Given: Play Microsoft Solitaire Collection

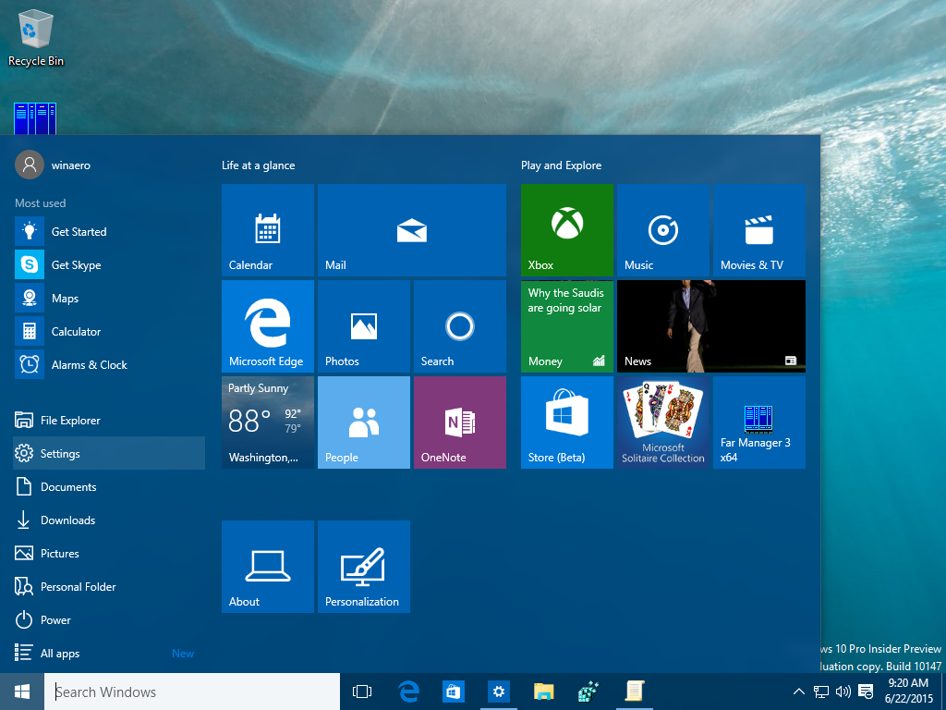Looking at the screenshot, I should pos(662,421).
